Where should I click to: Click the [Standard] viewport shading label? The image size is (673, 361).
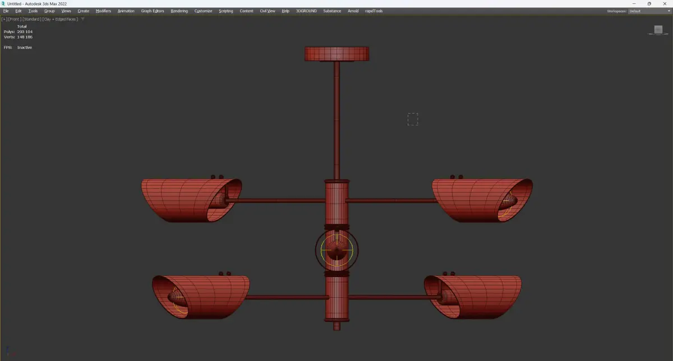pos(31,19)
